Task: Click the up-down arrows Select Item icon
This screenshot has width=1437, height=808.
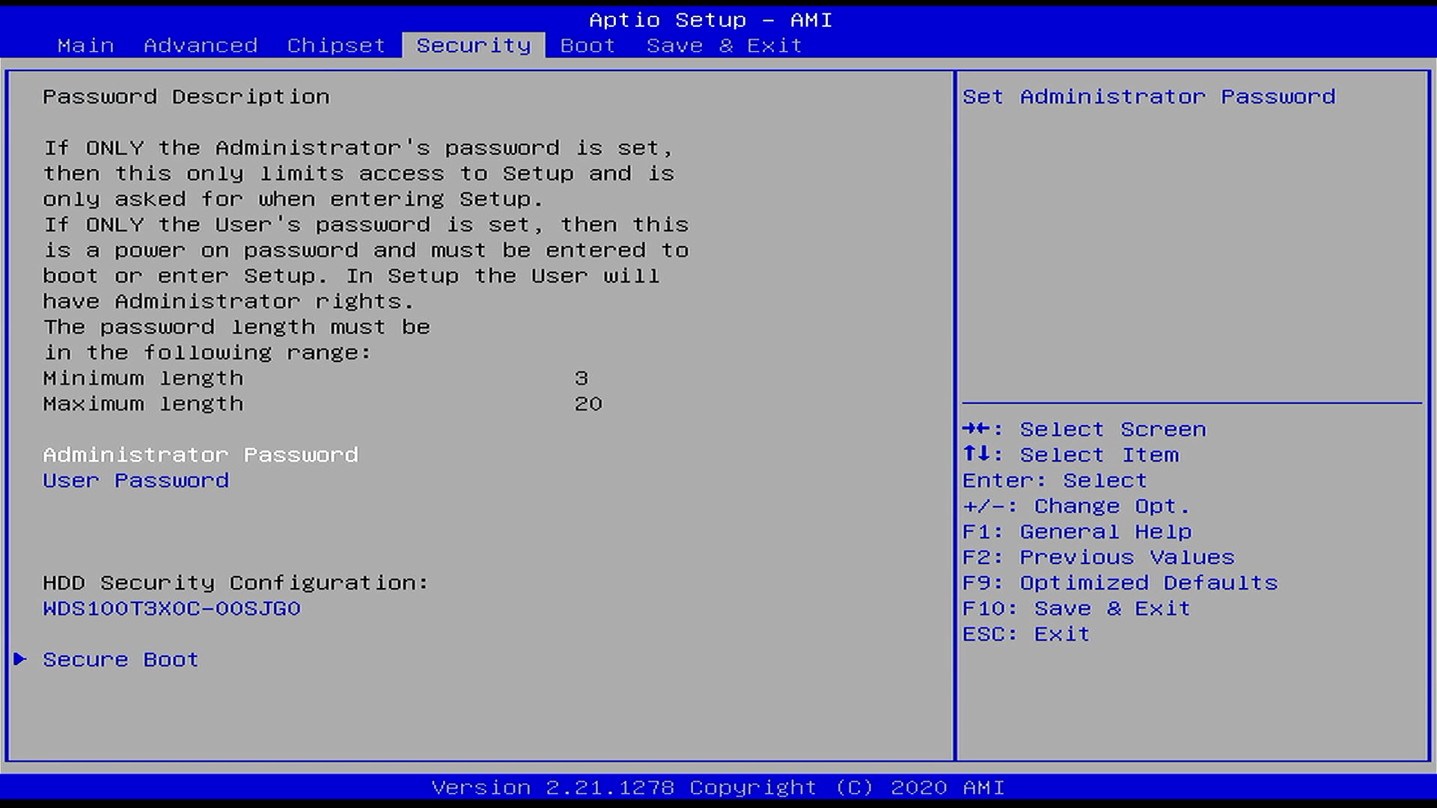Action: coord(977,454)
